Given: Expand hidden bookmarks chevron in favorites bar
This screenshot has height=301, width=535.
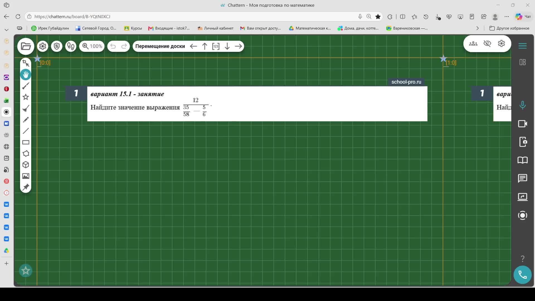Looking at the screenshot, I should click(478, 28).
